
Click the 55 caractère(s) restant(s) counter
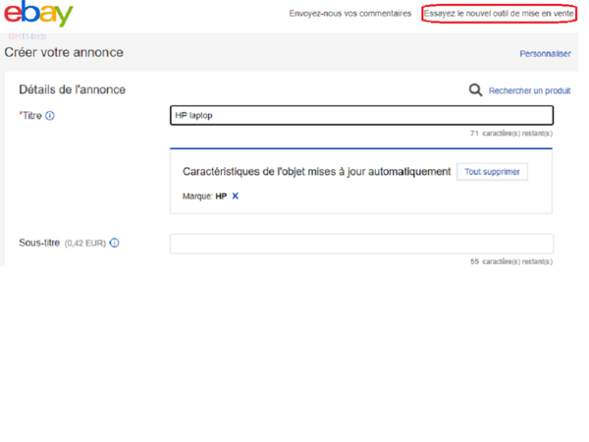[x=511, y=261]
